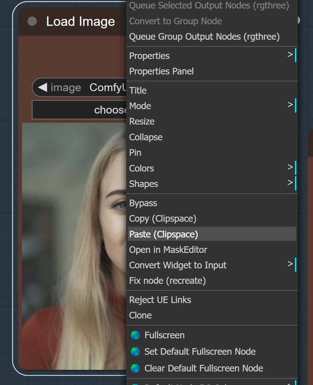Click the globe icon beside Set Default Fullscreen Node
Screen dimensions: 313x385
[x=135, y=352]
